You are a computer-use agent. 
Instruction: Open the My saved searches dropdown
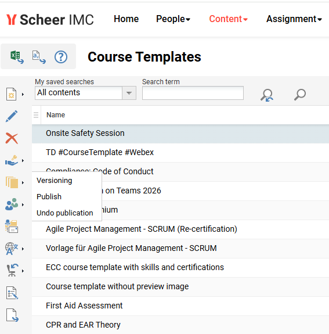(85, 93)
